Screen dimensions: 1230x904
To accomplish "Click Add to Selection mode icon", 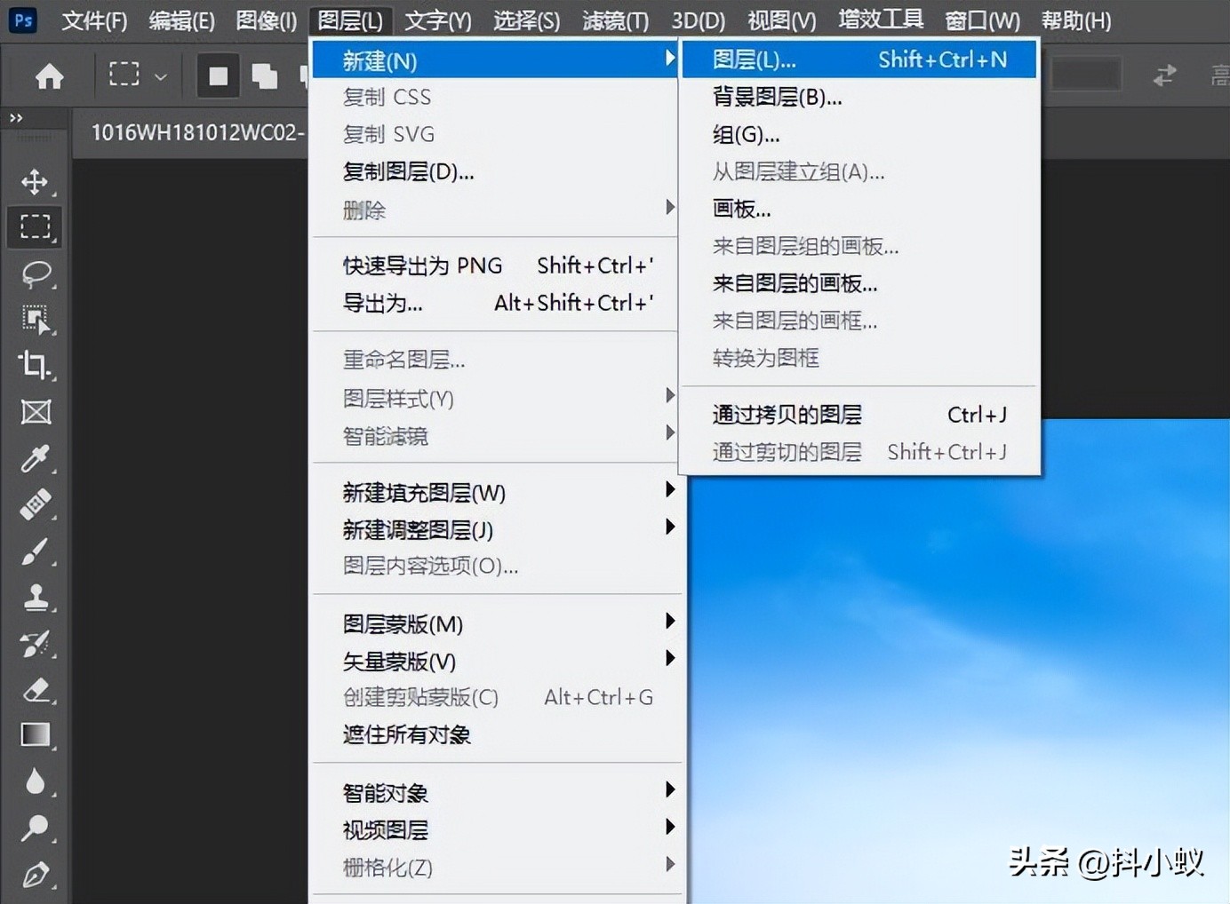I will 264,76.
